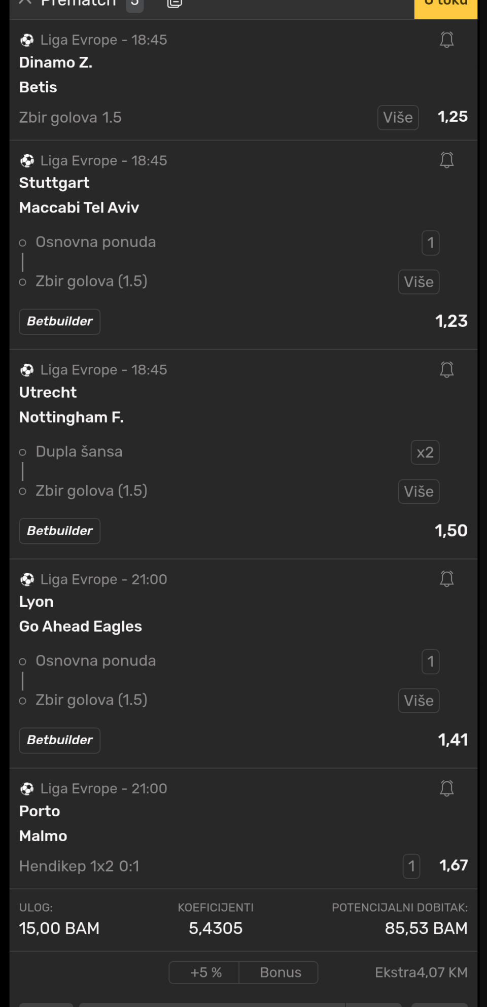Click the copy ticket icon in the header

[x=175, y=3]
